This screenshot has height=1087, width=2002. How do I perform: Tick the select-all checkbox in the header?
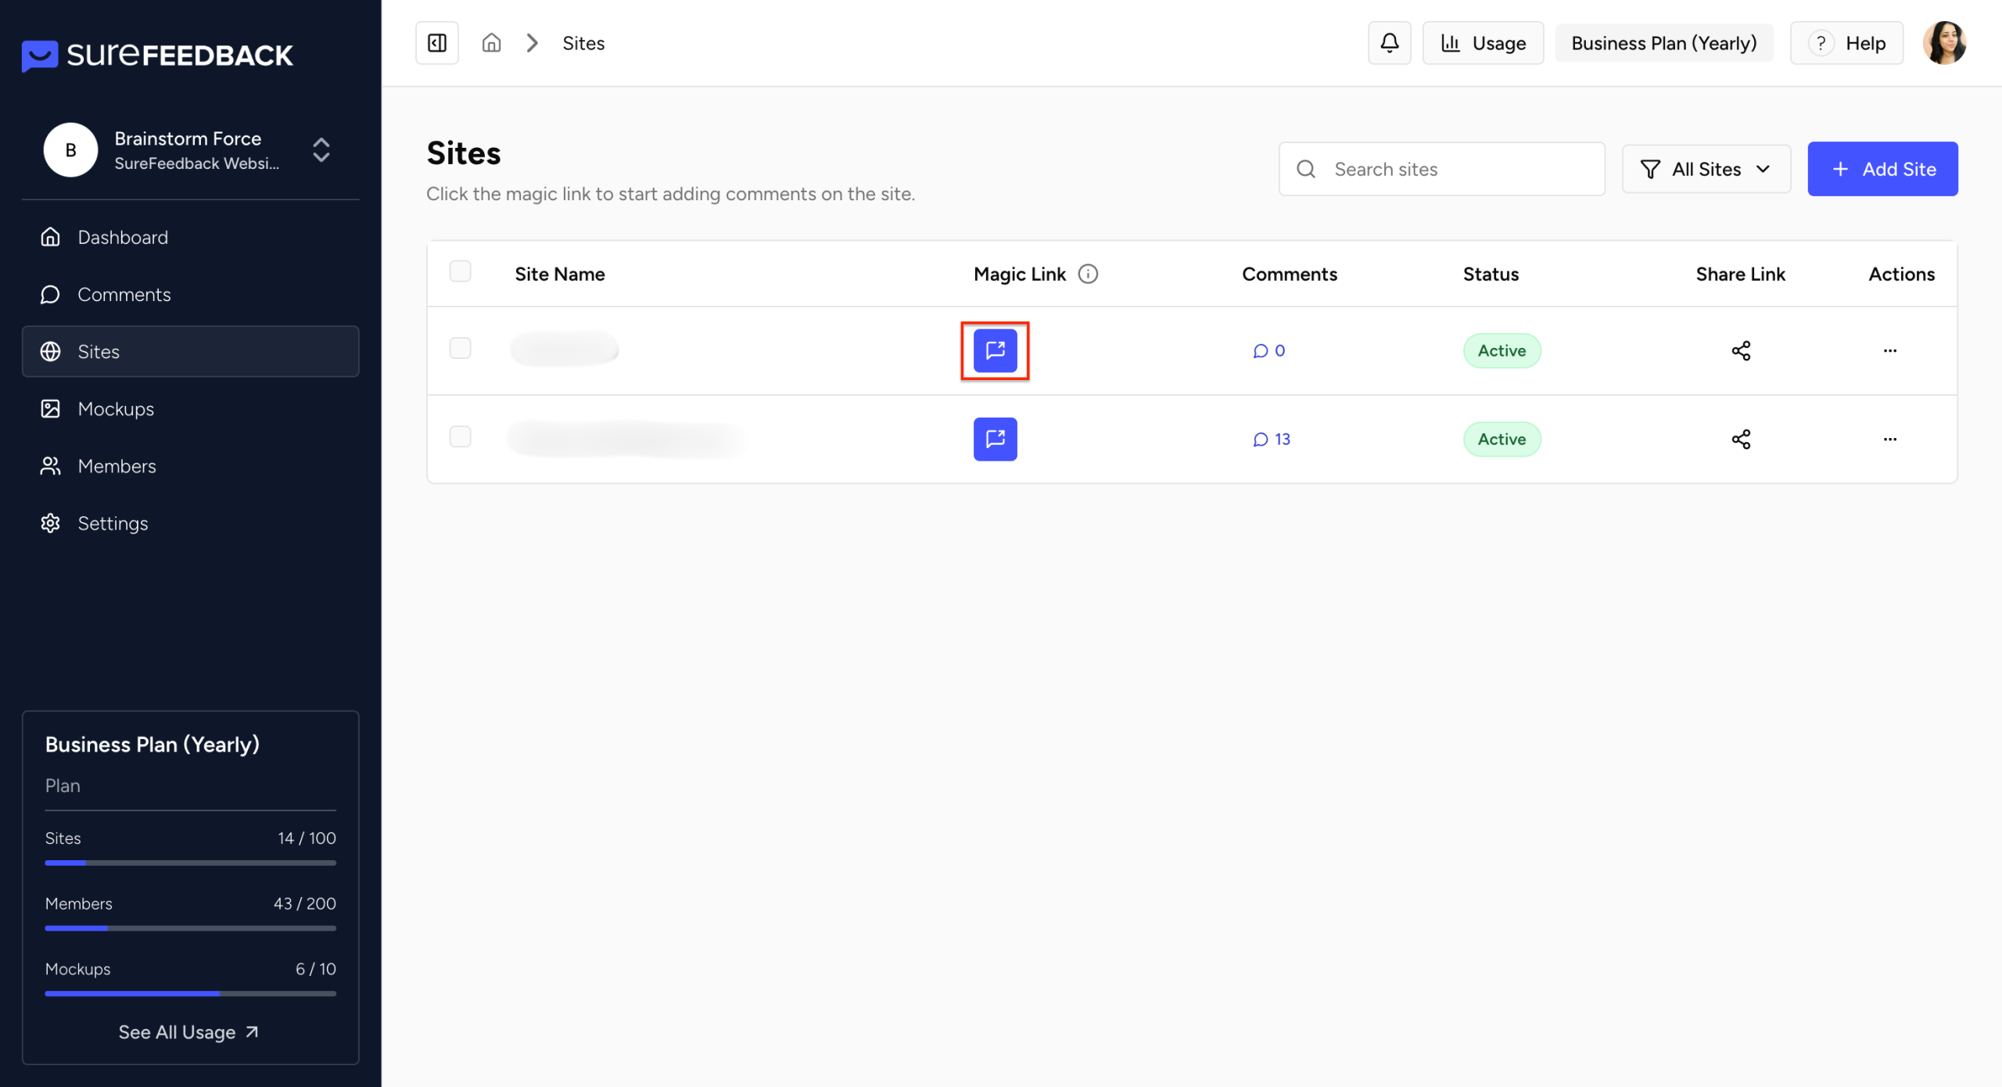(461, 271)
